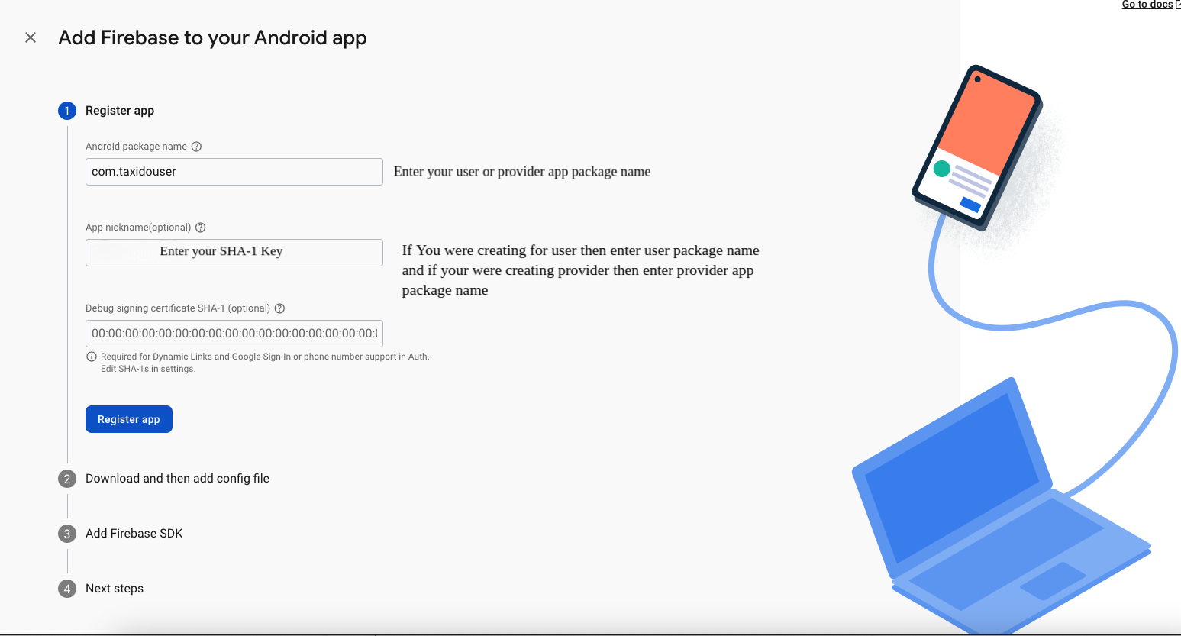Expand Download and then add config file
Image resolution: width=1181 pixels, height=636 pixels.
click(x=177, y=479)
